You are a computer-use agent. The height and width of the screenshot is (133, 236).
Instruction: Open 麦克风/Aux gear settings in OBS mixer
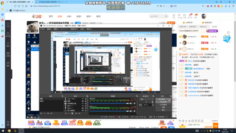(134, 111)
